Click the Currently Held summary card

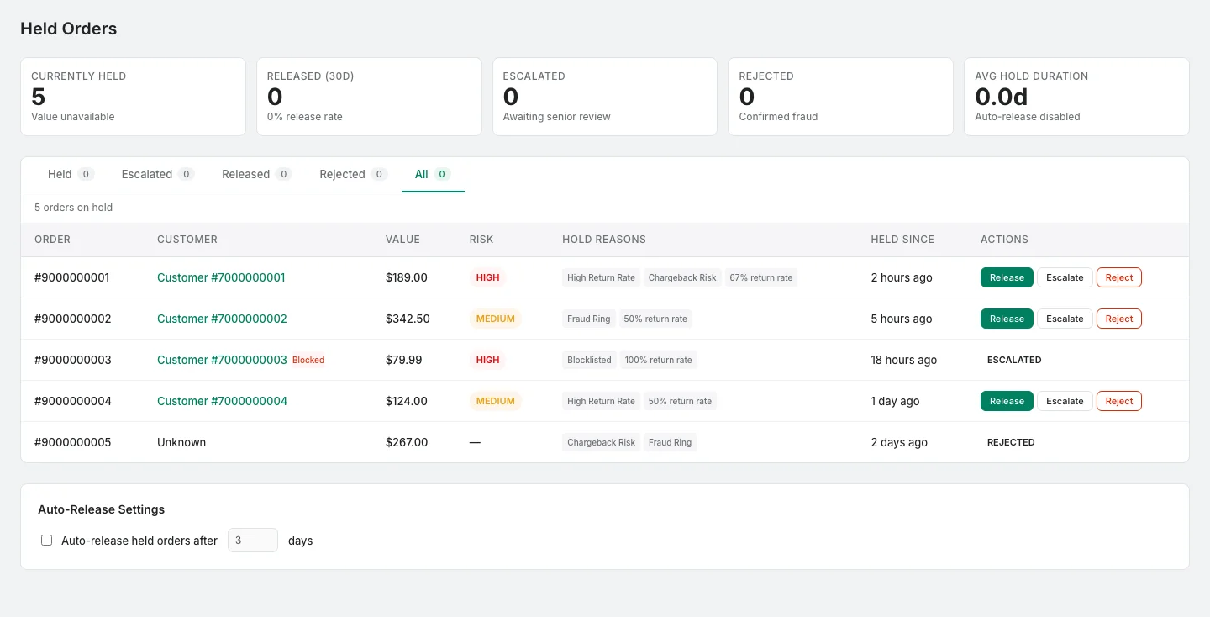click(x=133, y=97)
